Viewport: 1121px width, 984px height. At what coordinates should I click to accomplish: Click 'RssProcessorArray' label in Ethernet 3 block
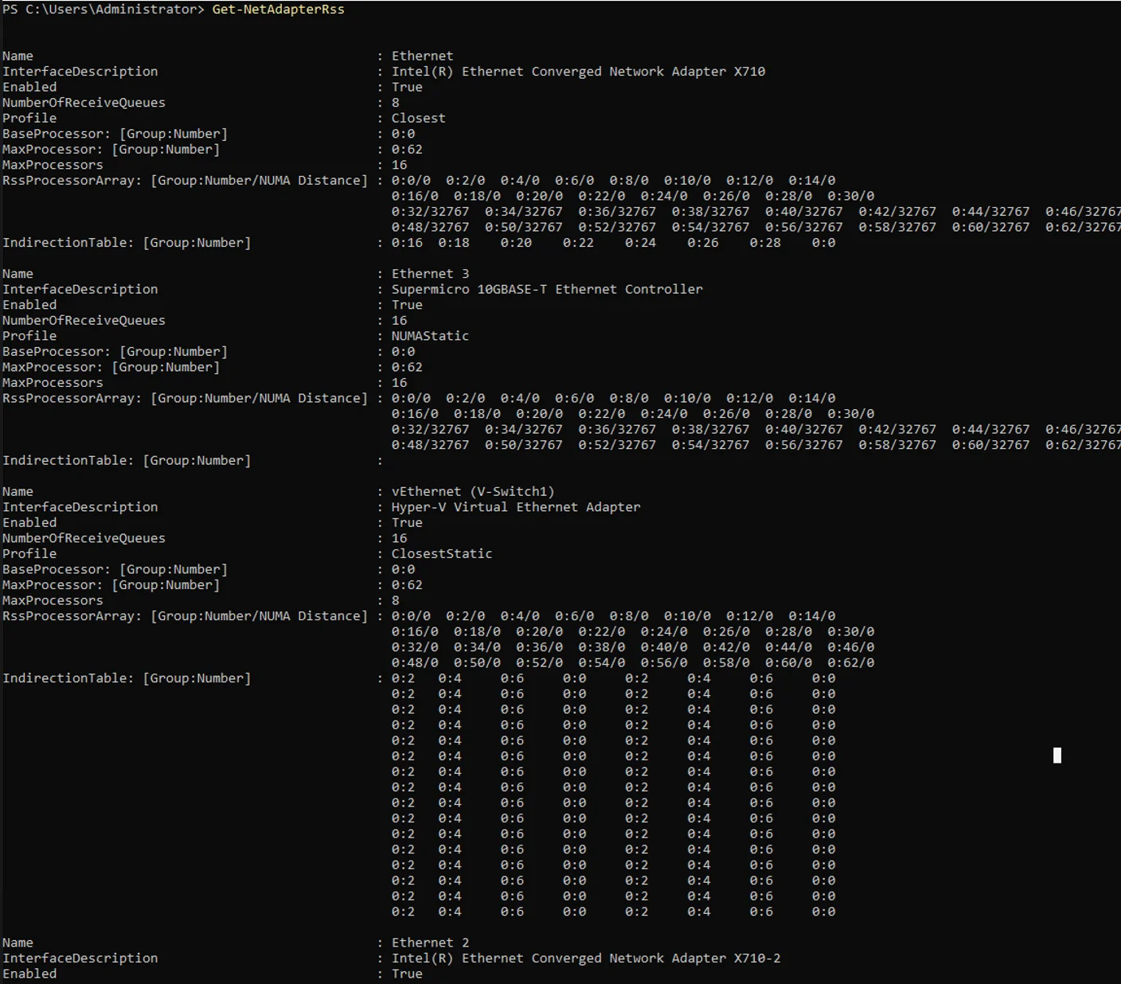[x=72, y=398]
